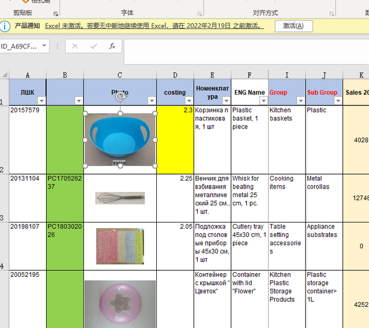369x328 pixels.
Task: Open filter dropdown for Sub Group column
Action: [x=338, y=101]
